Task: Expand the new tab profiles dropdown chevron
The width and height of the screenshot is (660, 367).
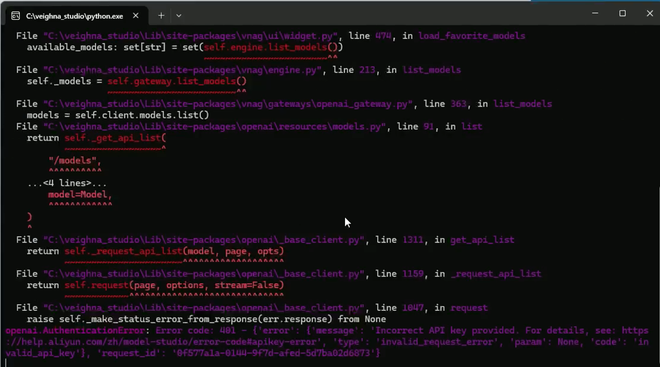Action: (x=179, y=15)
